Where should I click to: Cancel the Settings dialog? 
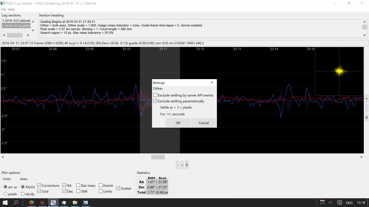point(204,123)
